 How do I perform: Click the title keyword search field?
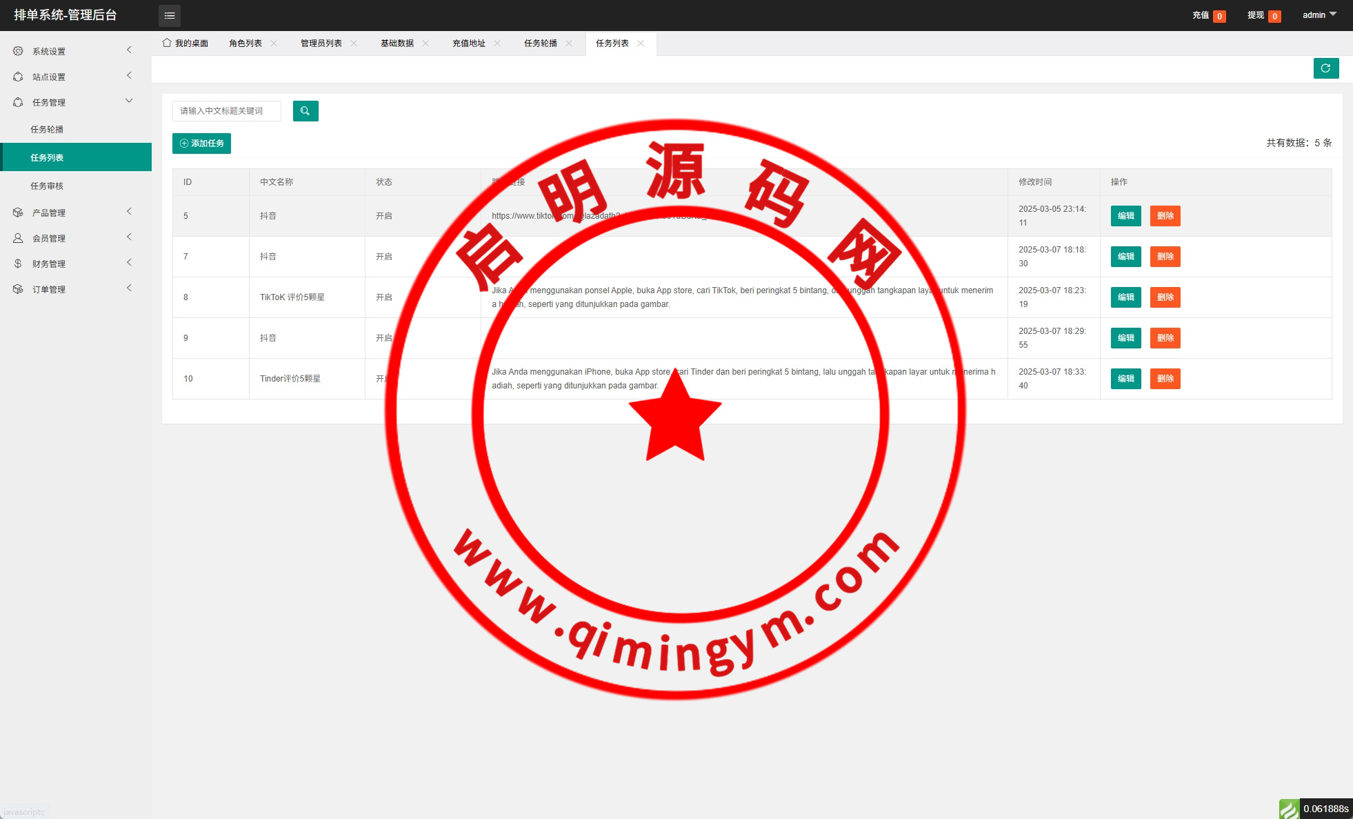point(226,111)
